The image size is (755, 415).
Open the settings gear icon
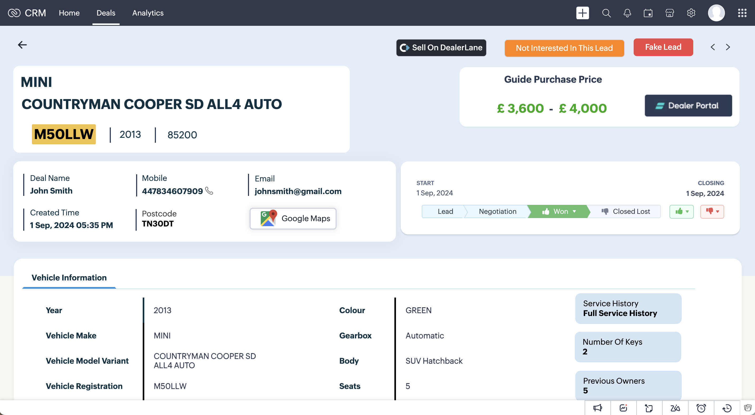coord(691,13)
